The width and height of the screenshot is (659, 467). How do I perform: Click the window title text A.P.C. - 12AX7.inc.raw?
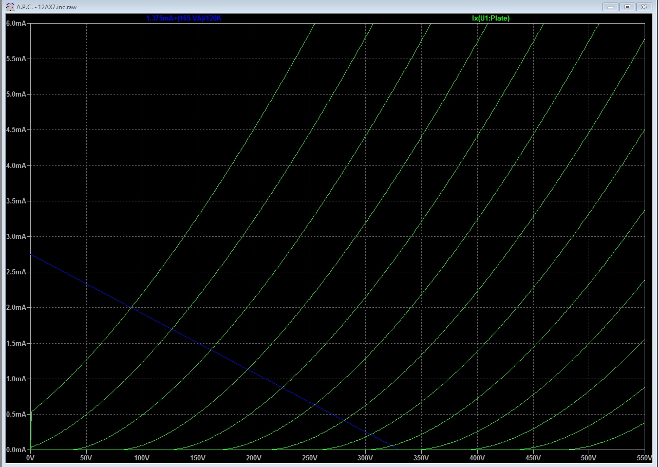coord(48,7)
